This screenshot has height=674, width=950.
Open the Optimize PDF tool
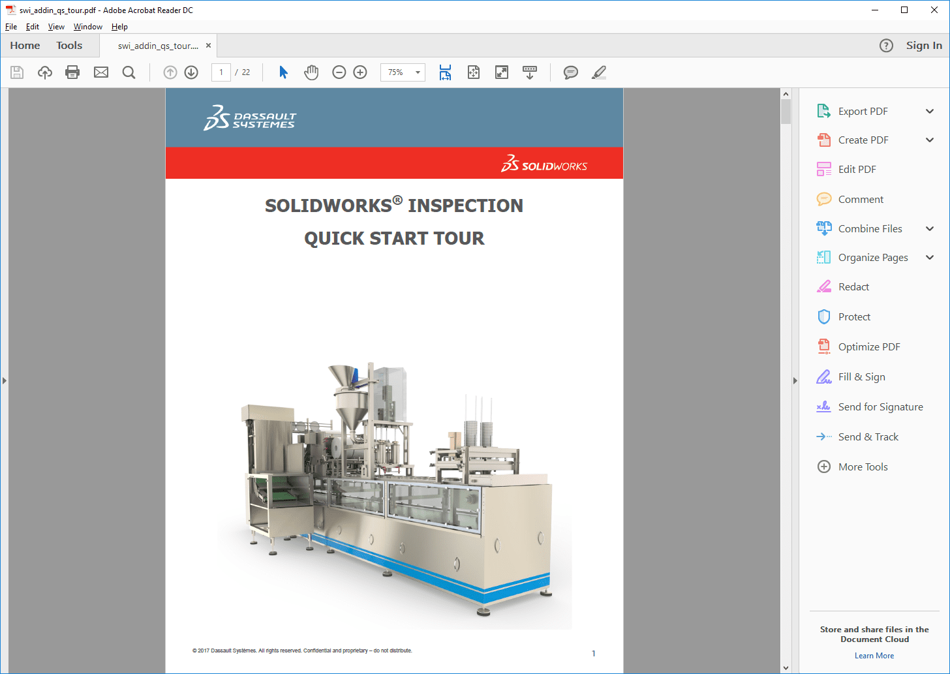[869, 347]
